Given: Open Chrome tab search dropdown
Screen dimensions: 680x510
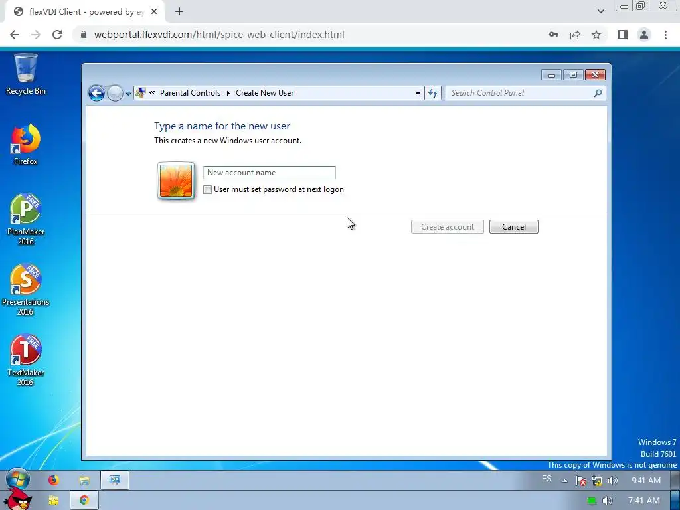Looking at the screenshot, I should point(600,12).
